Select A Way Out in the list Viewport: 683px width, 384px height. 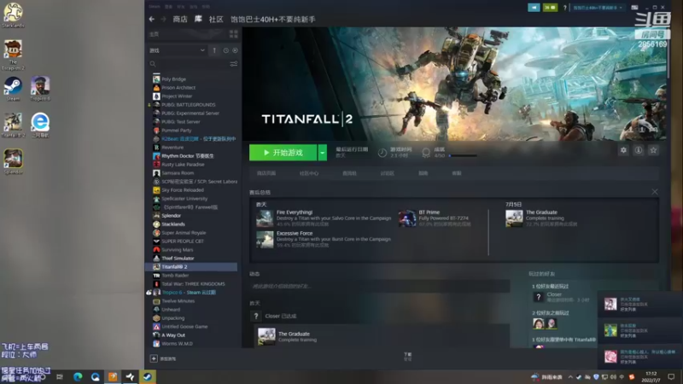[x=173, y=335]
